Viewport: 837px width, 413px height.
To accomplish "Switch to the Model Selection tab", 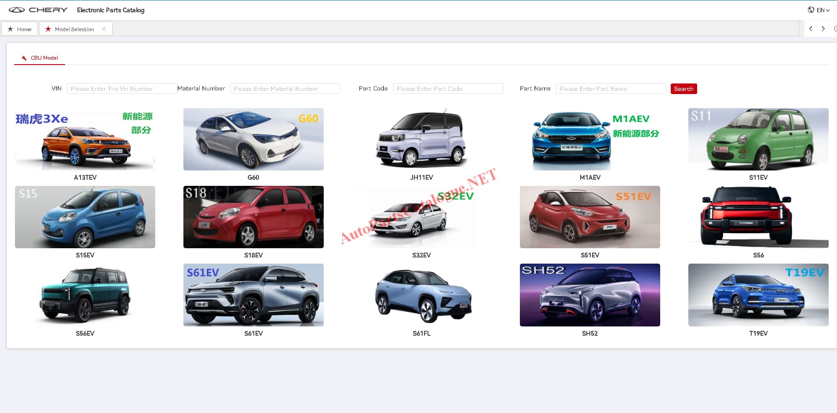I will click(x=76, y=29).
